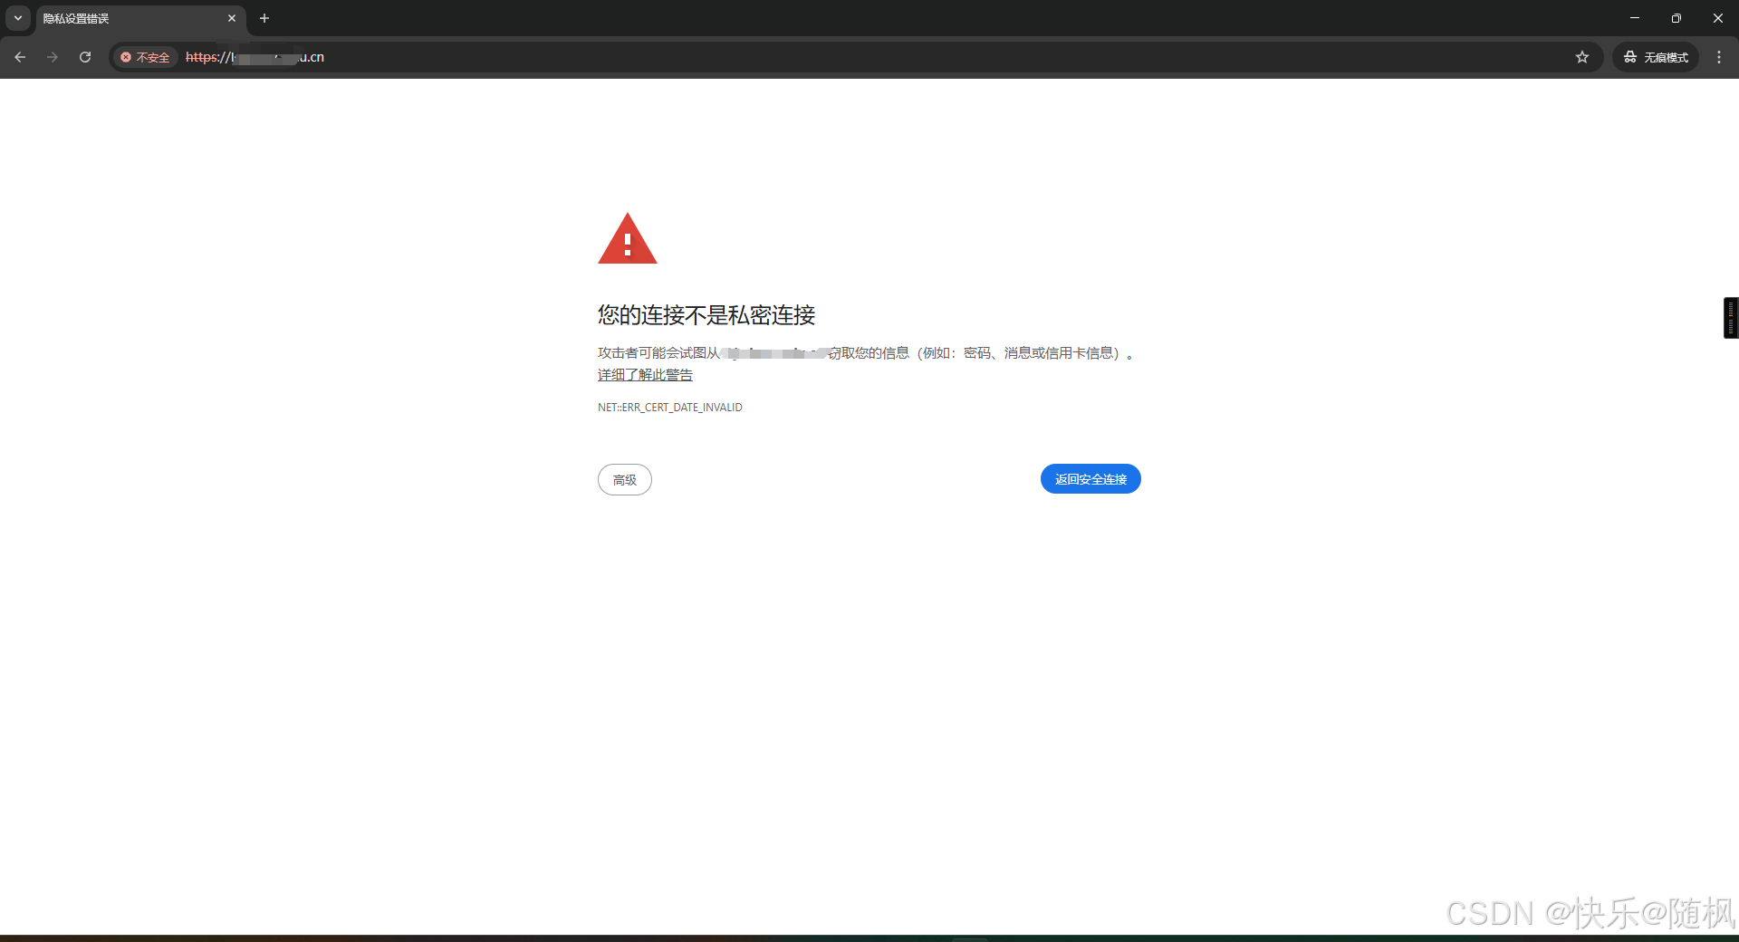
Task: Click the red warning triangle icon
Action: [628, 238]
